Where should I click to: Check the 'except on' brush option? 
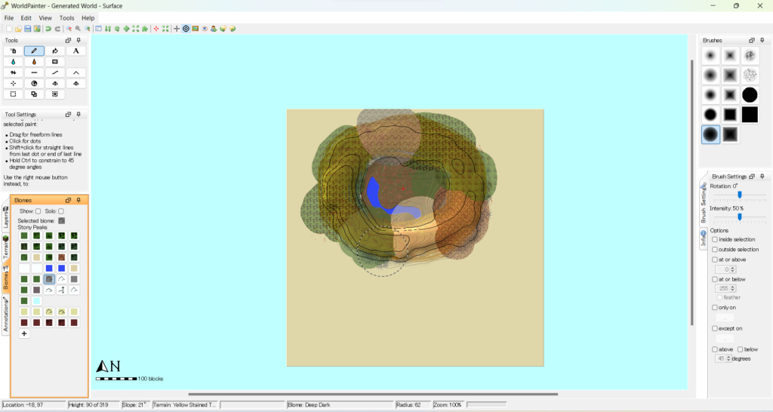(715, 328)
